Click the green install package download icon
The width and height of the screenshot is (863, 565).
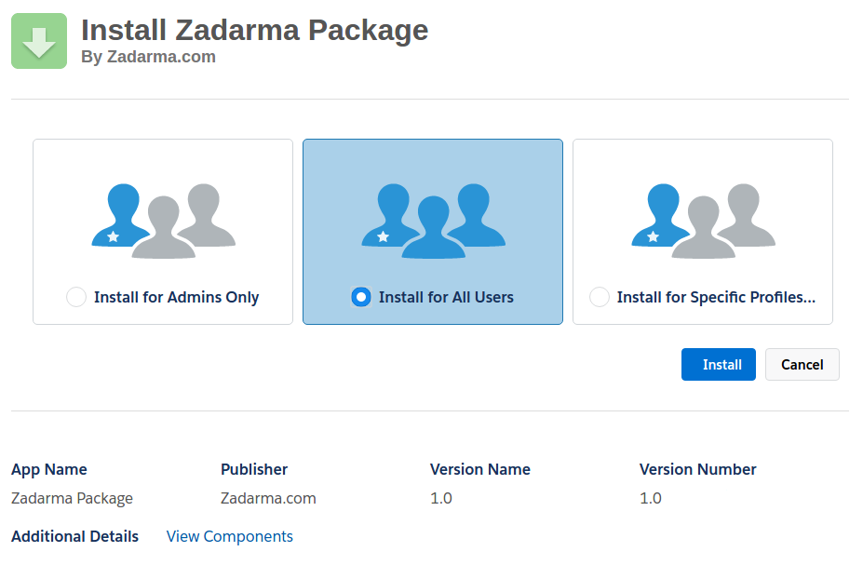[39, 41]
